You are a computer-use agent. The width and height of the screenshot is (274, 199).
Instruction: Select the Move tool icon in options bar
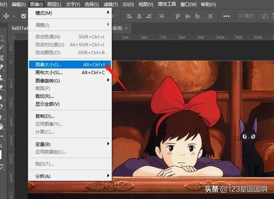(6, 16)
